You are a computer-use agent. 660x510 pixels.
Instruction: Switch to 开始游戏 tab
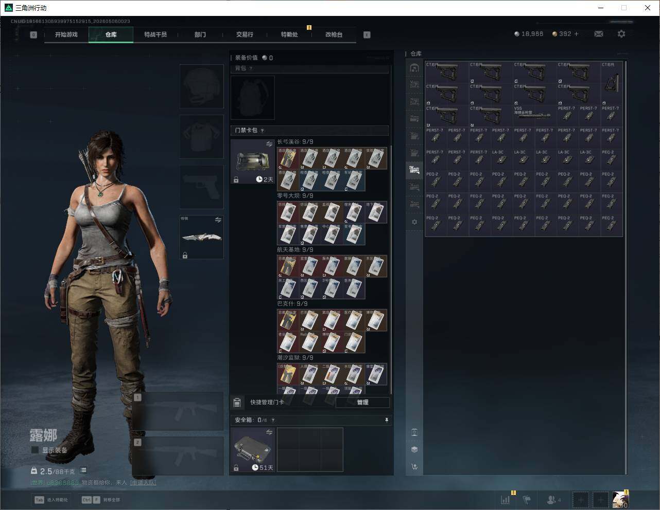click(66, 34)
